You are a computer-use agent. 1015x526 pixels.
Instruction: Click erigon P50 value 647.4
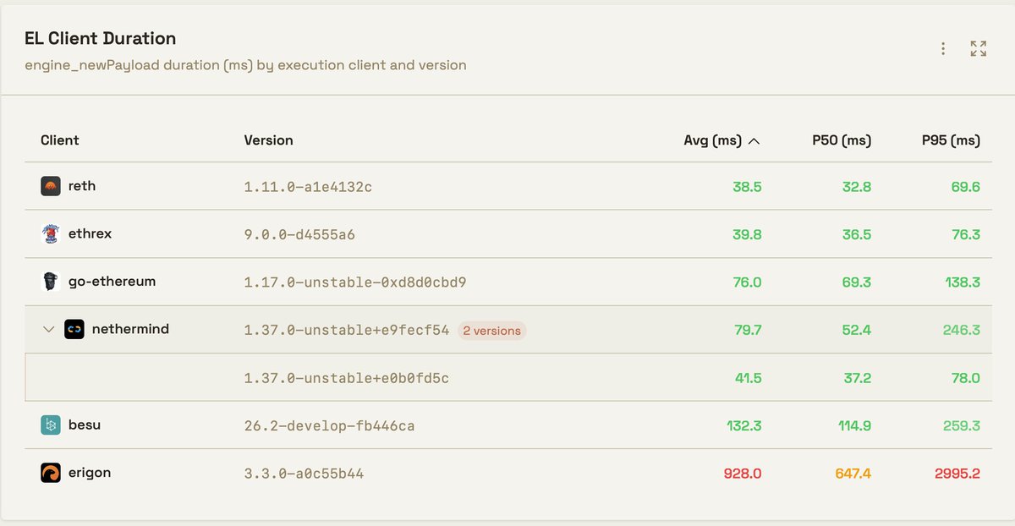853,474
